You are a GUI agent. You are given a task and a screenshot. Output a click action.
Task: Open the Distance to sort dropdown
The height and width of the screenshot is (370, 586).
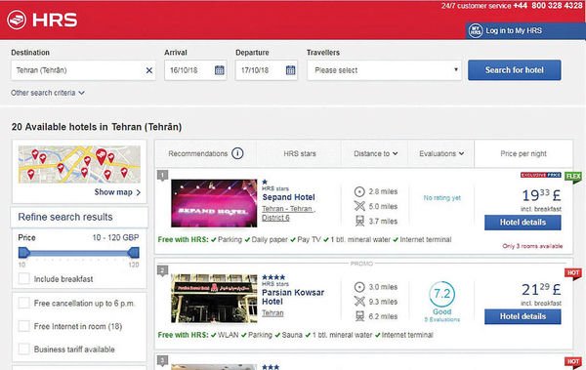coord(375,153)
